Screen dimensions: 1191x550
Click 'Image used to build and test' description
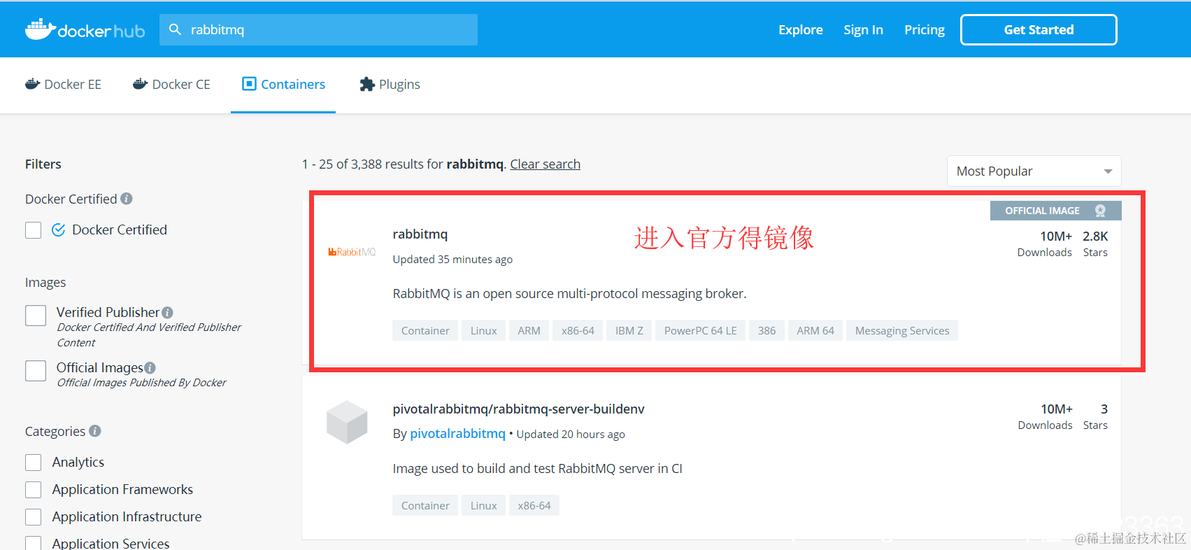[x=537, y=468]
